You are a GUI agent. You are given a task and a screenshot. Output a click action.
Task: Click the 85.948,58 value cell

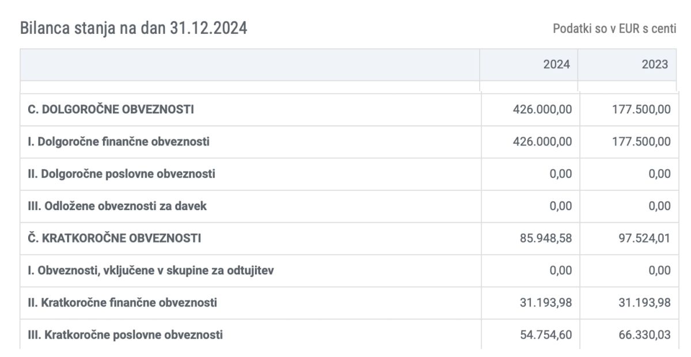tap(543, 238)
